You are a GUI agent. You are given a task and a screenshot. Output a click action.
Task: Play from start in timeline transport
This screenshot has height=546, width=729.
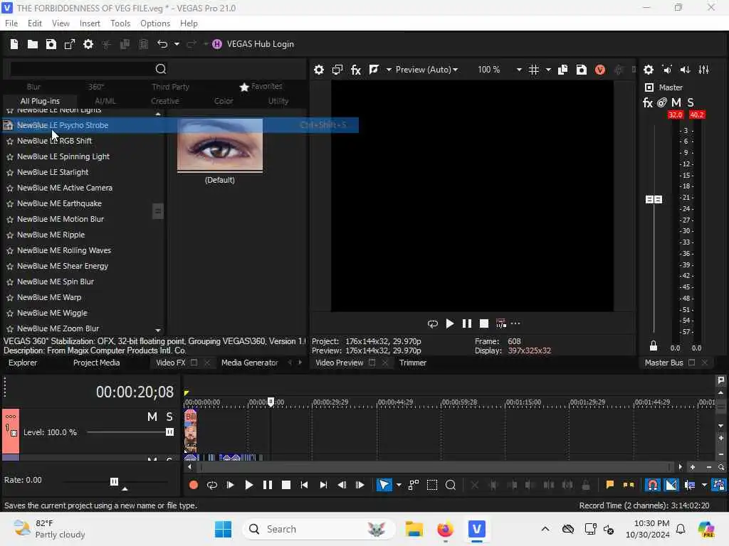click(230, 485)
